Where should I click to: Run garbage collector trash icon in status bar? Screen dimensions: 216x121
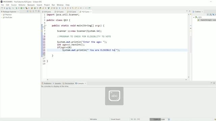coord(169,119)
